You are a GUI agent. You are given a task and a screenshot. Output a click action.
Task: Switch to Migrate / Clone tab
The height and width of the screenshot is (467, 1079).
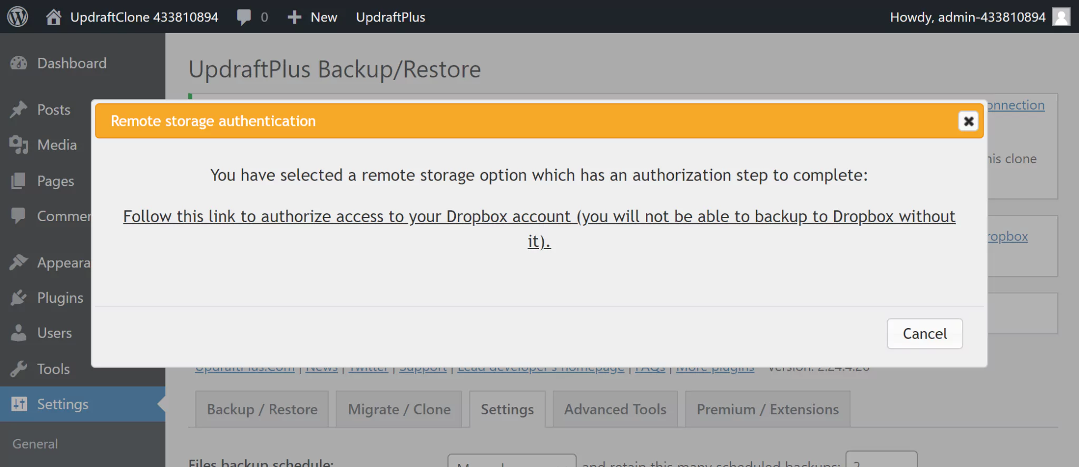point(399,409)
